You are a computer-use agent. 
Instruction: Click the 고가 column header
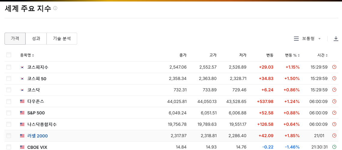click(213, 55)
